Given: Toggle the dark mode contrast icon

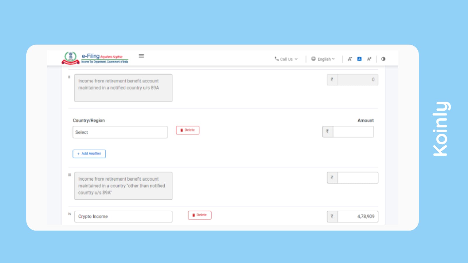Looking at the screenshot, I should (383, 59).
